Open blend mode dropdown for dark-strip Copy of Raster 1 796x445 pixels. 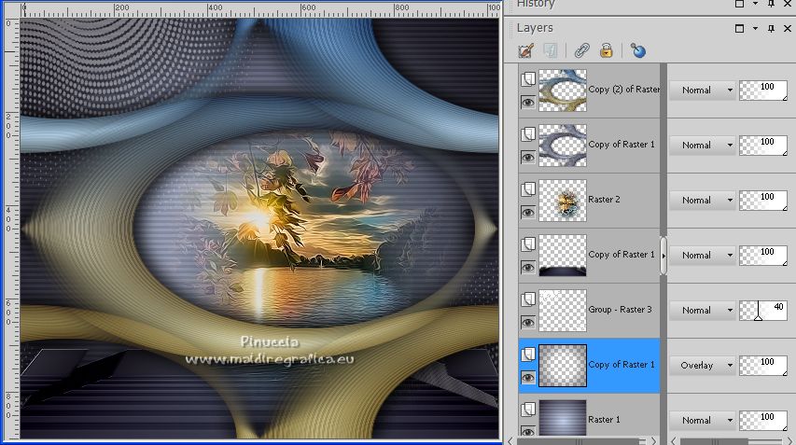[x=703, y=256]
